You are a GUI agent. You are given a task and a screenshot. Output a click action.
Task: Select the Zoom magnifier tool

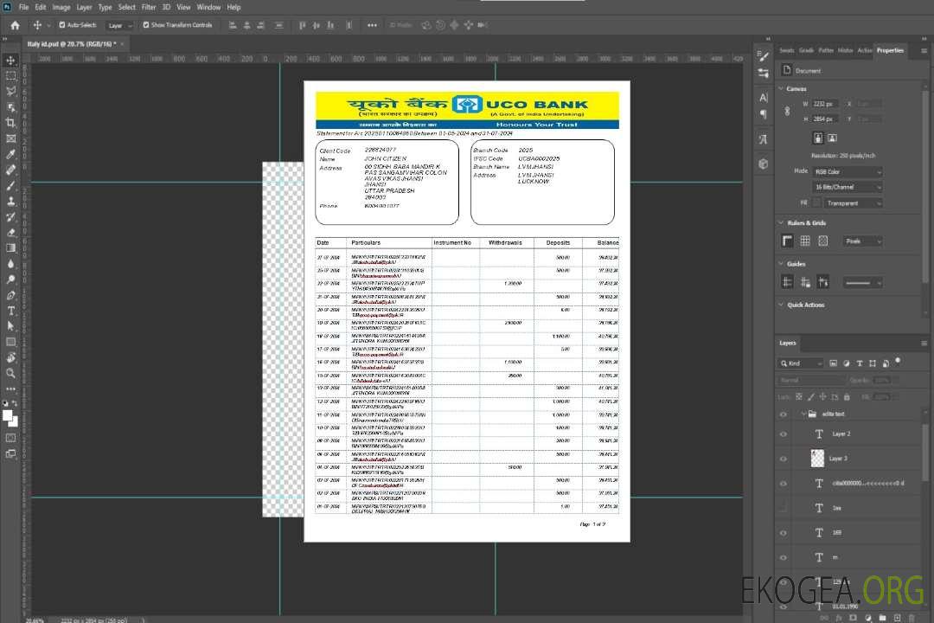[10, 373]
